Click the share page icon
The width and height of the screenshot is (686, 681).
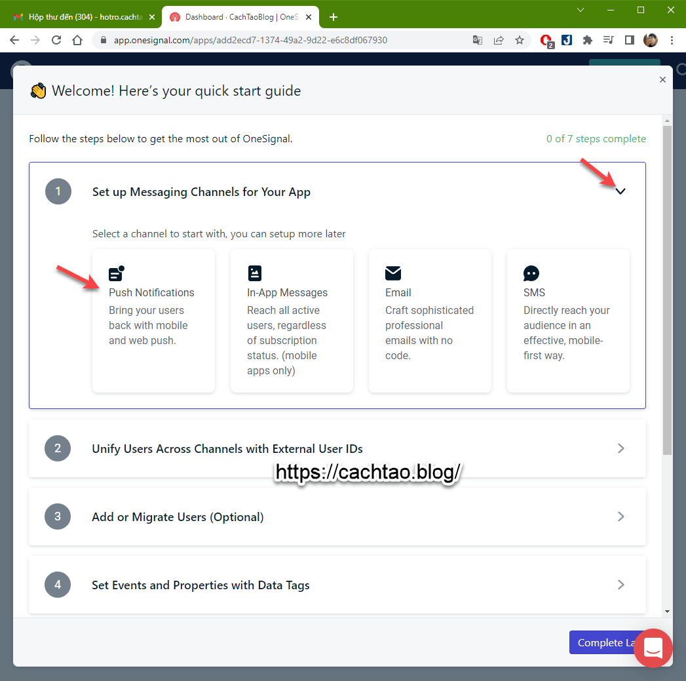pos(499,40)
